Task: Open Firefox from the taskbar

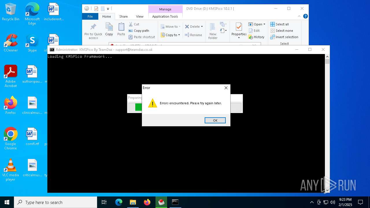Action: pos(147,202)
